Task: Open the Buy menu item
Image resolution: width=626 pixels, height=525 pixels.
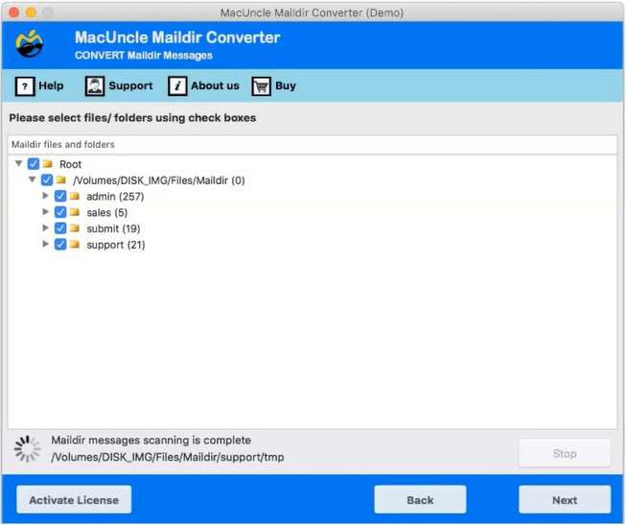Action: (274, 86)
